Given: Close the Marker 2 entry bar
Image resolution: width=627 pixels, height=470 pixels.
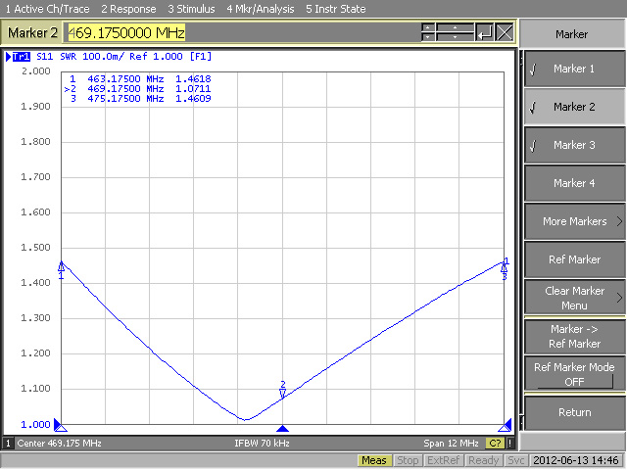Looking at the screenshot, I should (x=505, y=32).
